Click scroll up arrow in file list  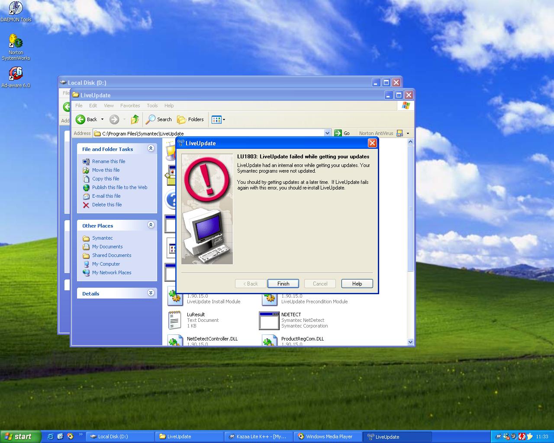tap(410, 142)
